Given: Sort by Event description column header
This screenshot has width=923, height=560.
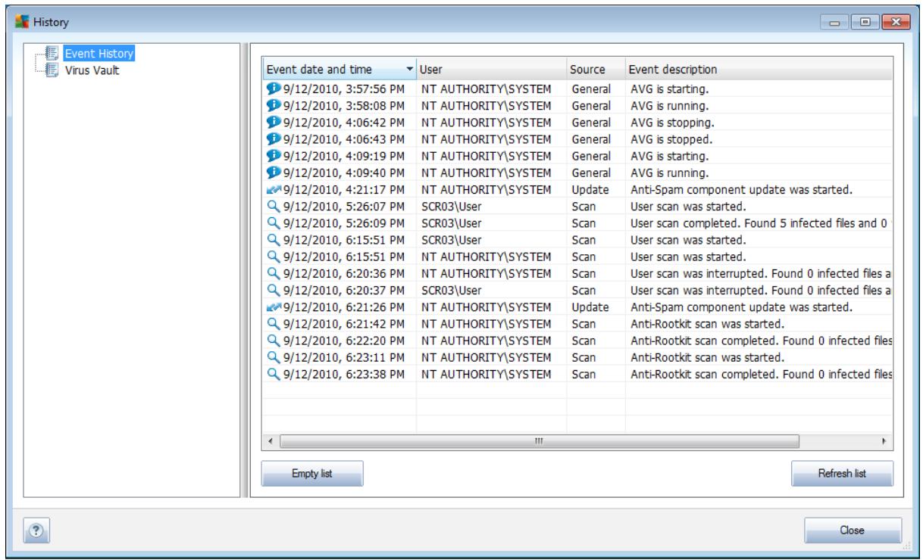Looking at the screenshot, I should click(758, 70).
